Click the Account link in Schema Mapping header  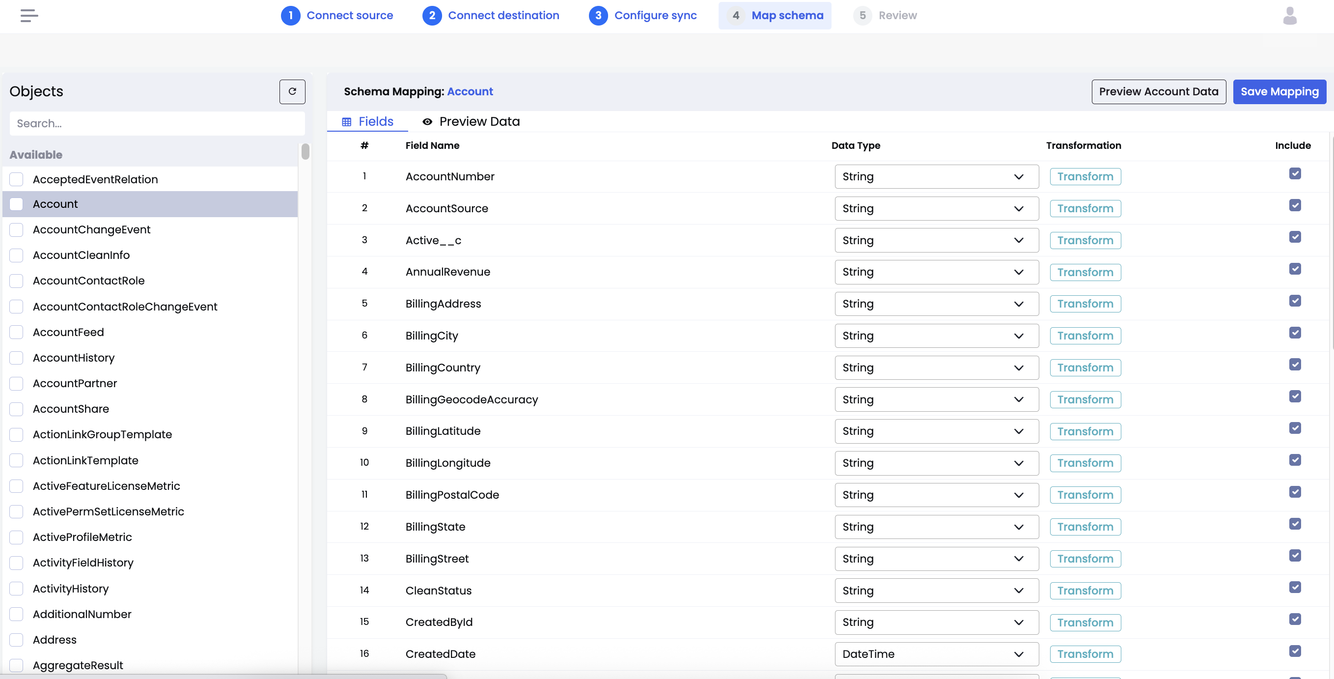coord(470,92)
